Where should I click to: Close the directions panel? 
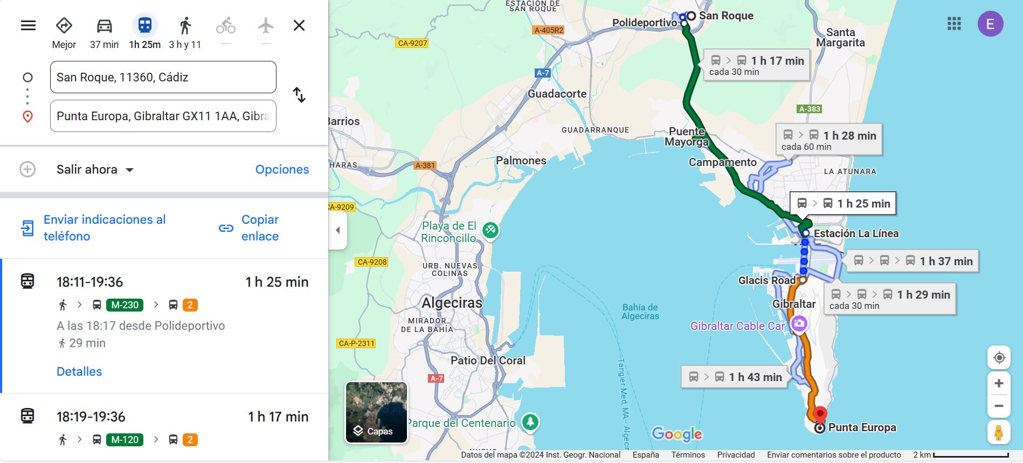[299, 25]
